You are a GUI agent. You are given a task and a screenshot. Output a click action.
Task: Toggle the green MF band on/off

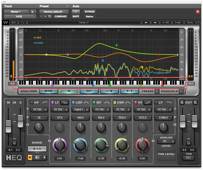[x=94, y=102]
